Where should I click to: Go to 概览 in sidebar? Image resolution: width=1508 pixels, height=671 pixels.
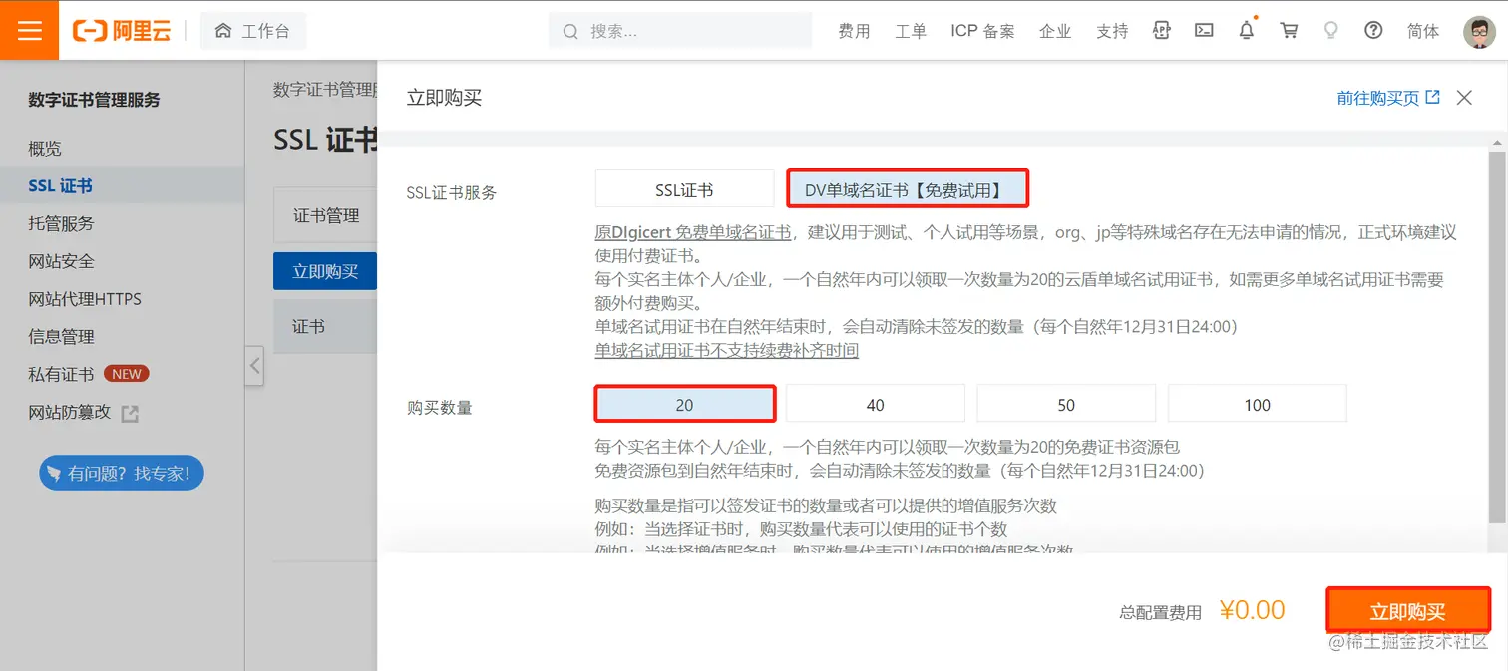[x=45, y=149]
